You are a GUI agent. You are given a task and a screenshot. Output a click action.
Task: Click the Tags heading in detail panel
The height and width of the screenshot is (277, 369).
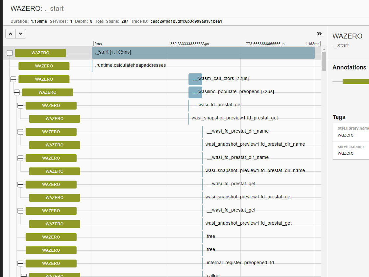point(339,117)
